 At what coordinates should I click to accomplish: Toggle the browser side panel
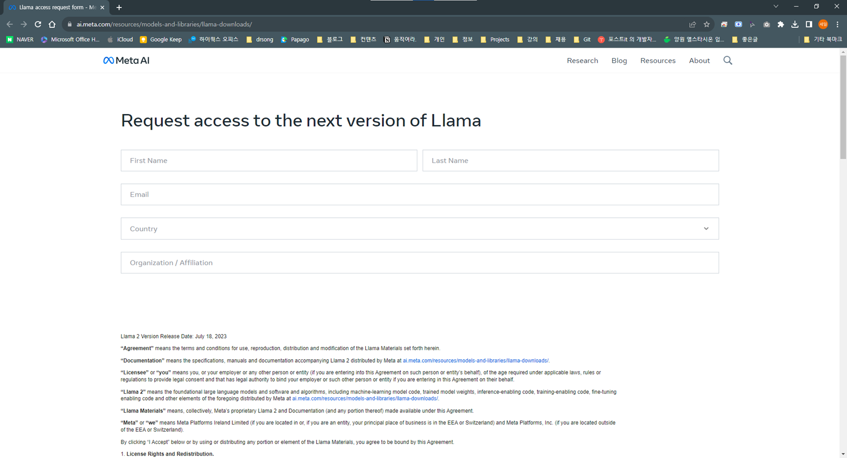pos(809,24)
